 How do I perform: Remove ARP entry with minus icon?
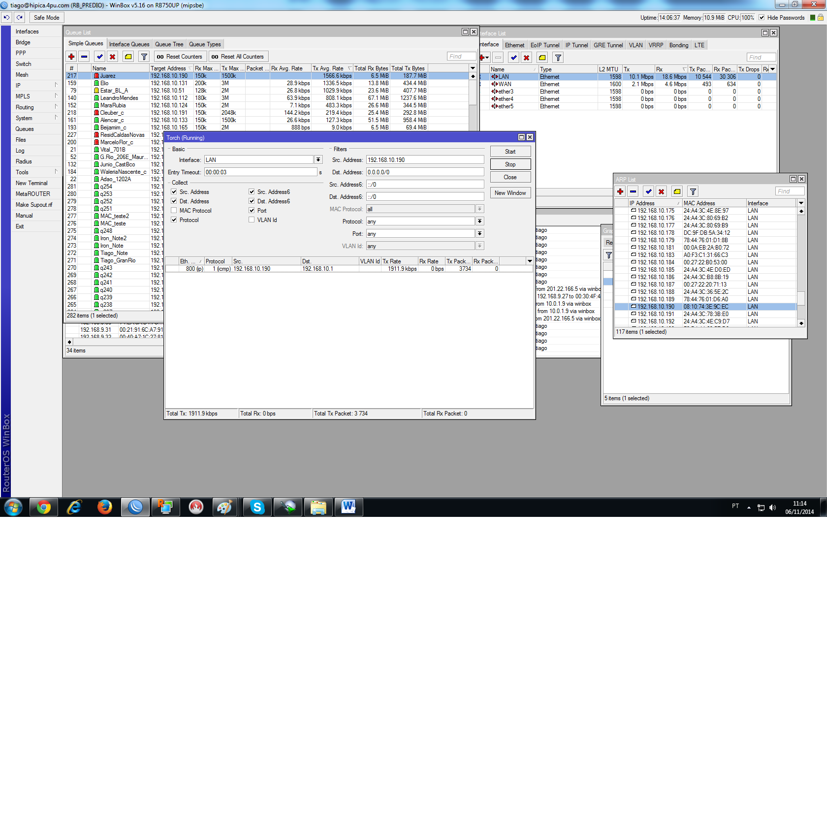click(633, 191)
